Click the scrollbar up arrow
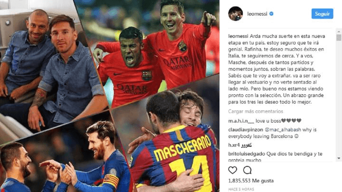 [339, 32]
